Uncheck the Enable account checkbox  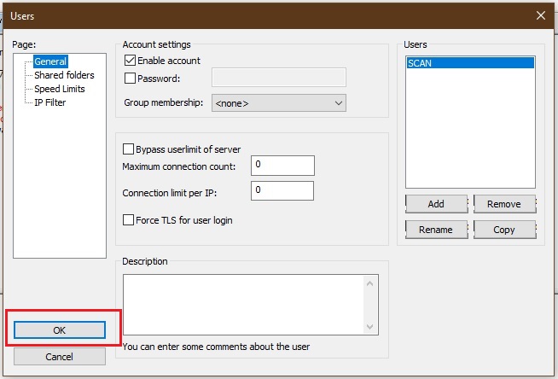[131, 61]
